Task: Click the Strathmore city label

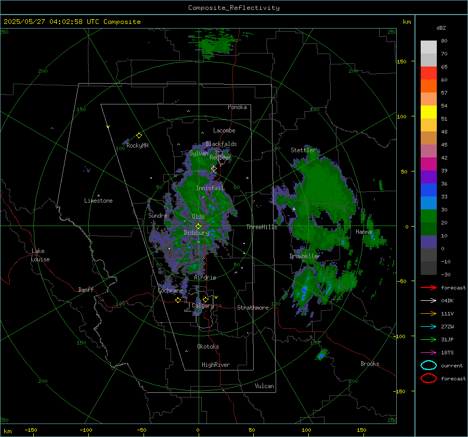Action: (x=253, y=308)
